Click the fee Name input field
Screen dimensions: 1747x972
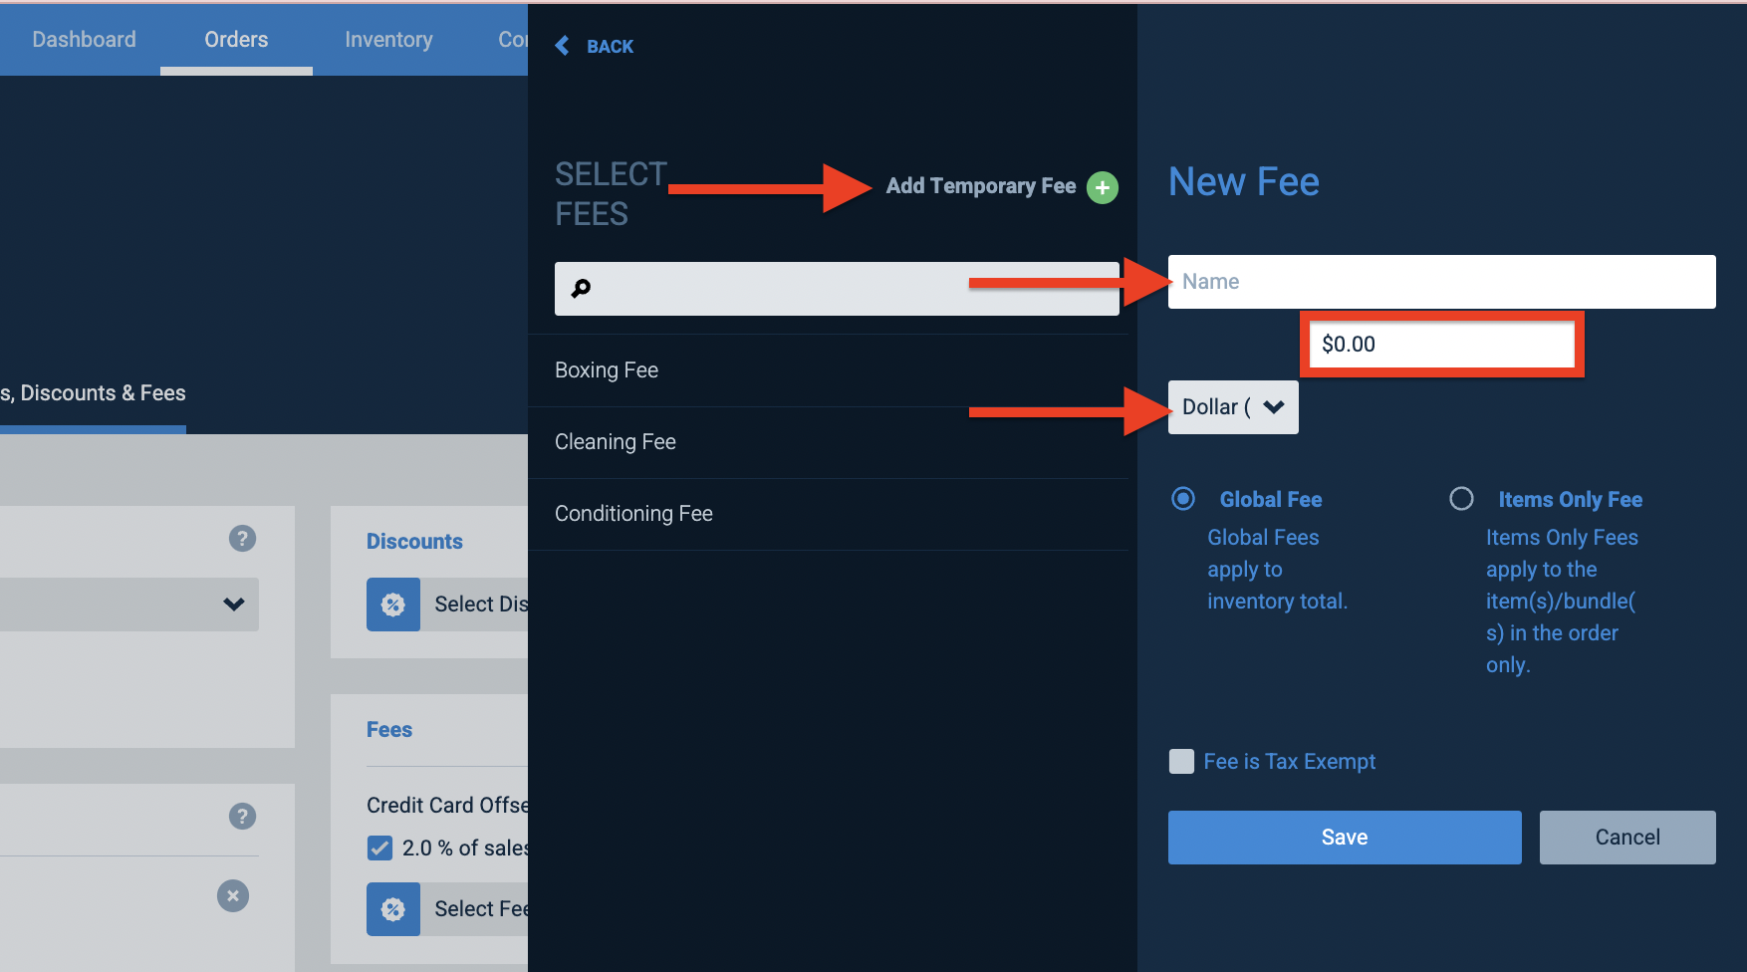pos(1442,282)
